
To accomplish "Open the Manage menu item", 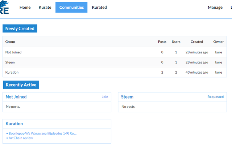I will click(x=215, y=7).
